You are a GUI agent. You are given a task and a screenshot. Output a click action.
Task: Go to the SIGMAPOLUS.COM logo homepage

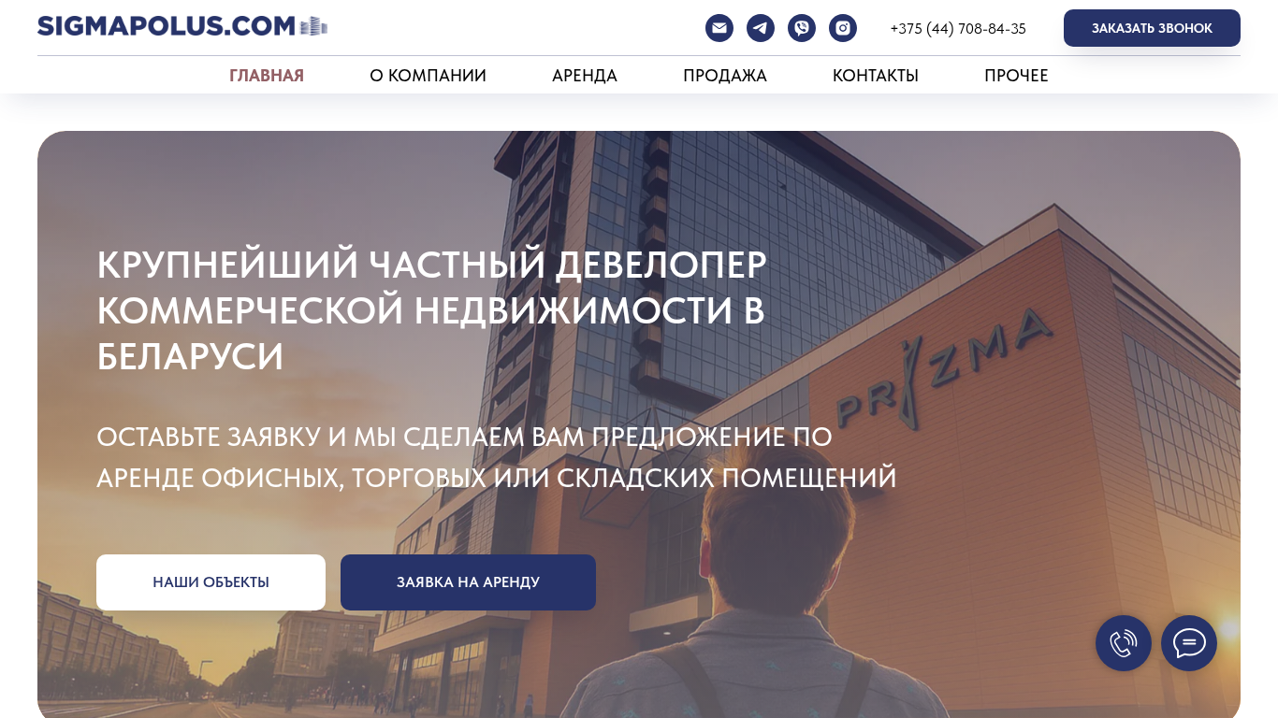pyautogui.click(x=182, y=26)
